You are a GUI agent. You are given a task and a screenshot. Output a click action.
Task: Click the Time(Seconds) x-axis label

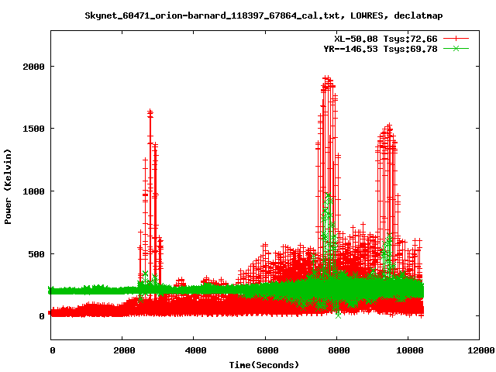(264, 365)
